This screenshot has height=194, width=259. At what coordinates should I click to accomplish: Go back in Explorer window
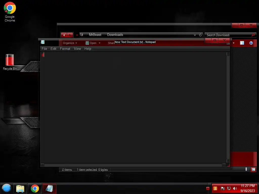point(64,35)
